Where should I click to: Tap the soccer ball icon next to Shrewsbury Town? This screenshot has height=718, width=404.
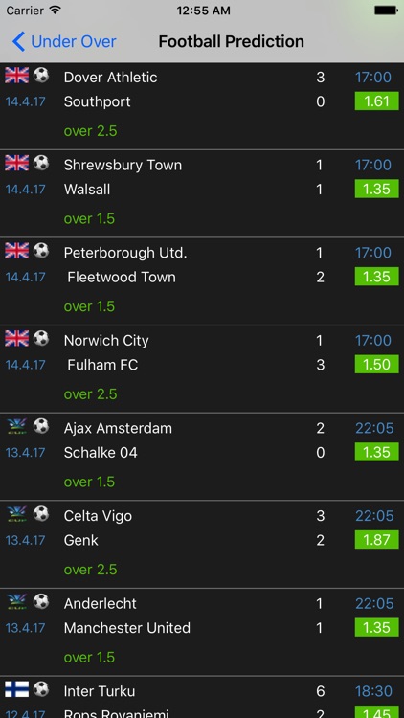pyautogui.click(x=41, y=163)
